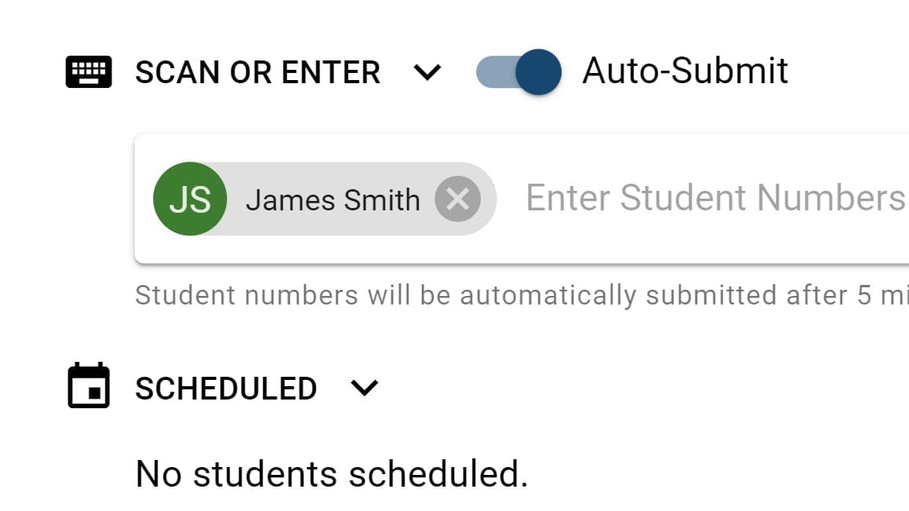Click the No students scheduled message
Screen dimensions: 909x511
[x=332, y=474]
